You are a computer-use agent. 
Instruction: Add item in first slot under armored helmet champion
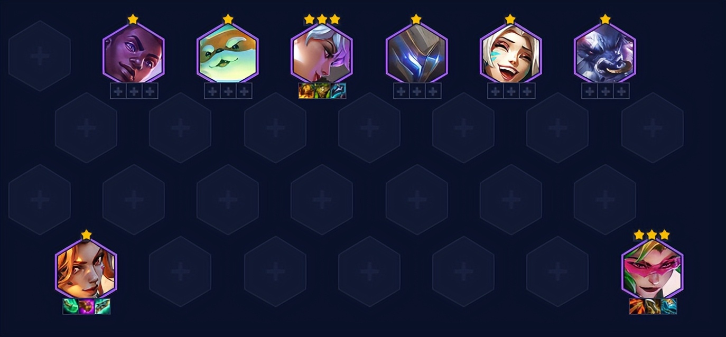click(x=402, y=91)
